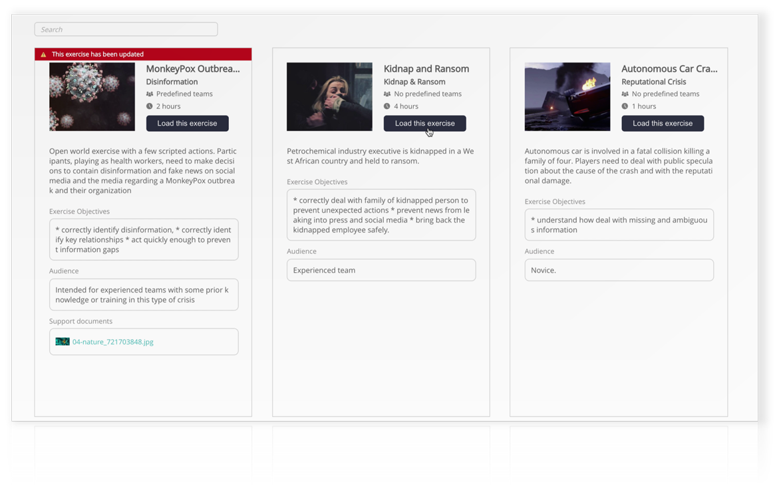Click the no predefined teams icon on Kidnap card

[x=388, y=94]
